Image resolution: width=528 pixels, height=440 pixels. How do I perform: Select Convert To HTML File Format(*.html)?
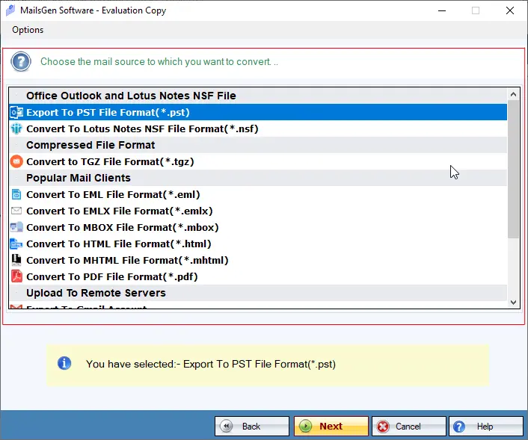tap(258, 244)
